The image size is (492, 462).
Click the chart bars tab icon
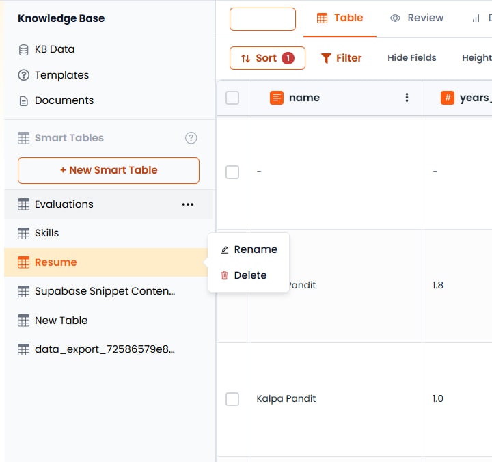pyautogui.click(x=476, y=18)
